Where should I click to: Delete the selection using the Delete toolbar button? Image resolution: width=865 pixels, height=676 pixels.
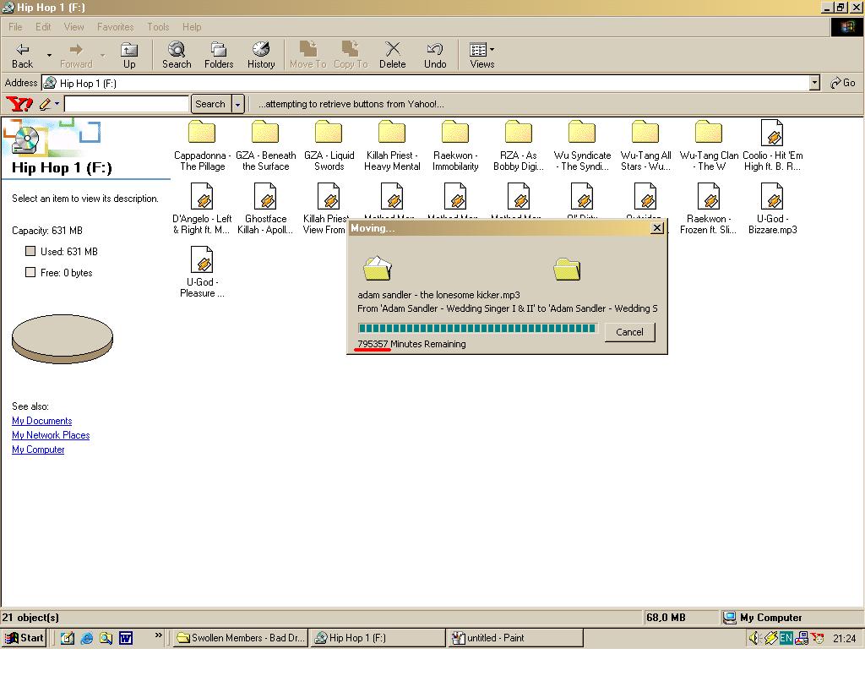coord(392,55)
